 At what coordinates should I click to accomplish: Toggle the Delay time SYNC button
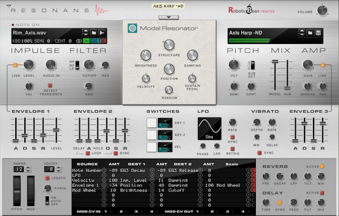(280, 203)
